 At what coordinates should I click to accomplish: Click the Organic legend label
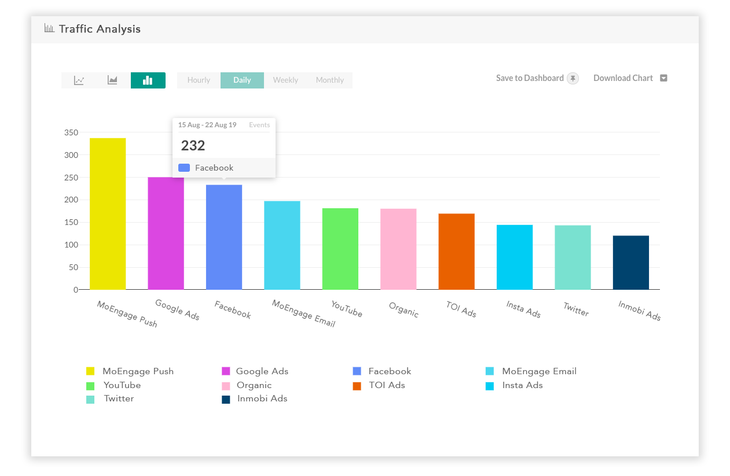[254, 385]
